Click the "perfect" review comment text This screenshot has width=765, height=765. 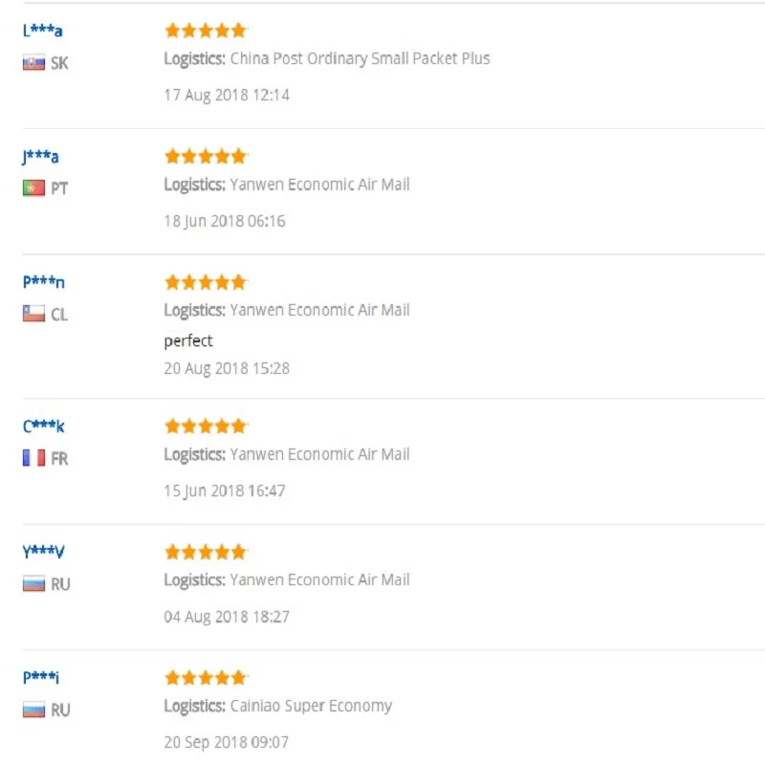188,341
